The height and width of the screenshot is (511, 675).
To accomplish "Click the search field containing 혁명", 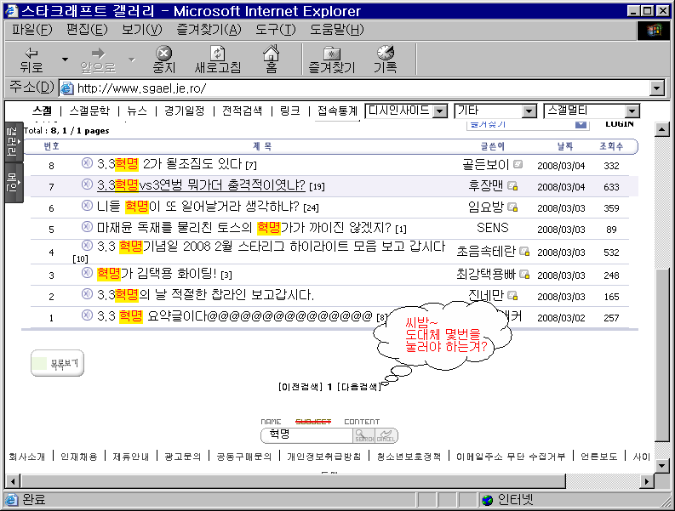I will [307, 435].
